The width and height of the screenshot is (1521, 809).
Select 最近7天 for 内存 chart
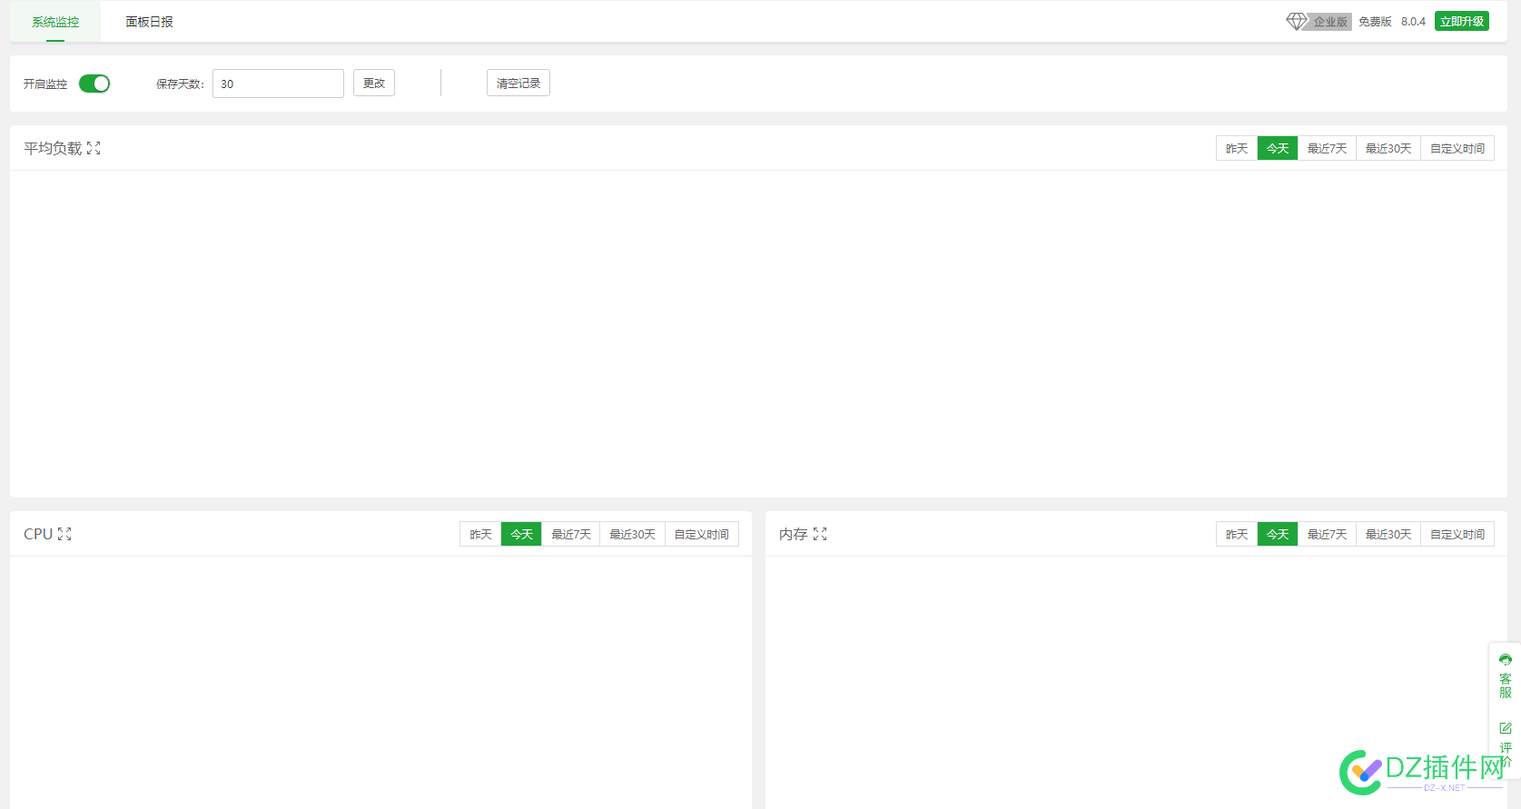1327,534
